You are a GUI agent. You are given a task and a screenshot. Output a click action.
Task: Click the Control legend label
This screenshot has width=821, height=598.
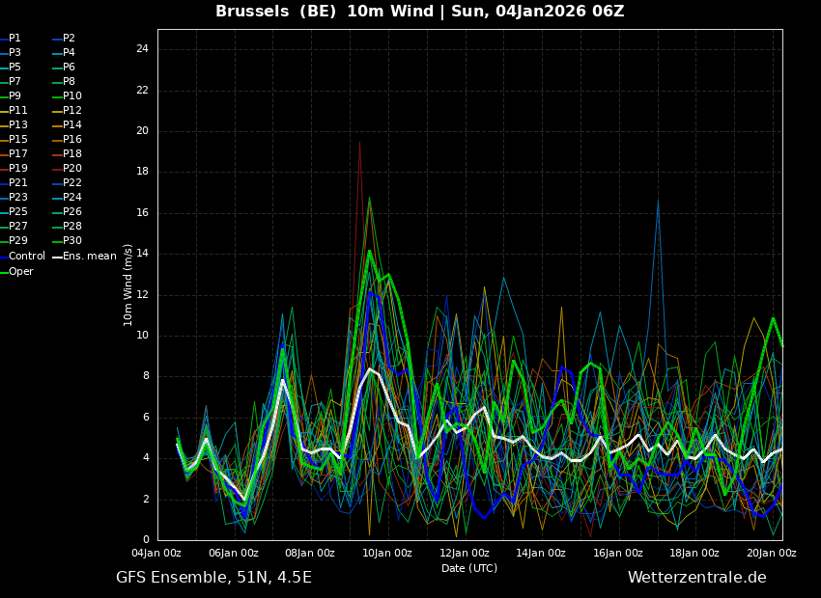click(x=27, y=257)
